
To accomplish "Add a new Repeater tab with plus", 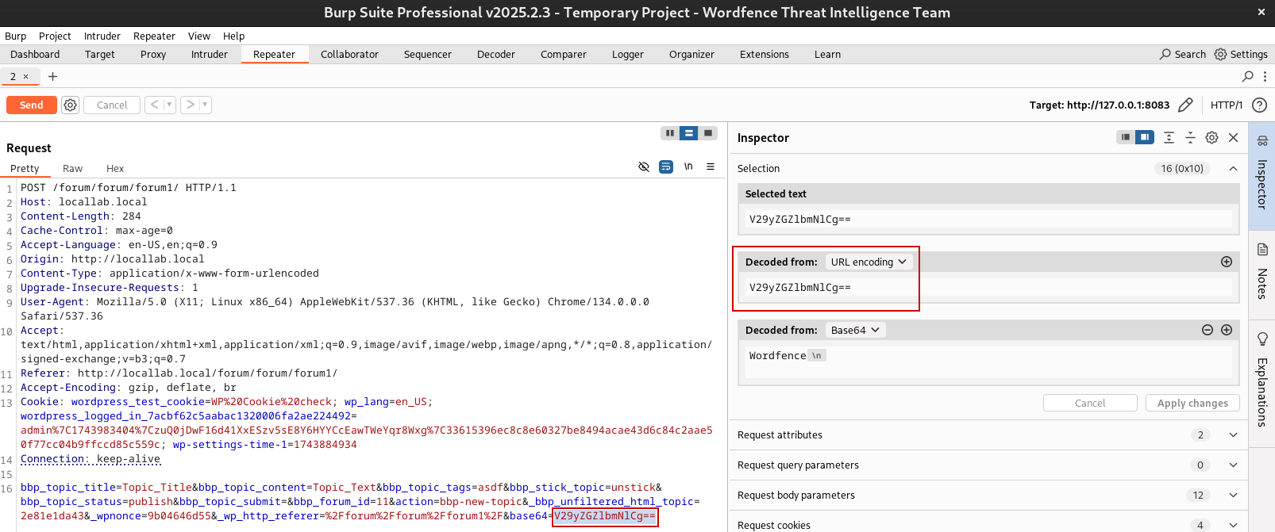I will (x=52, y=76).
